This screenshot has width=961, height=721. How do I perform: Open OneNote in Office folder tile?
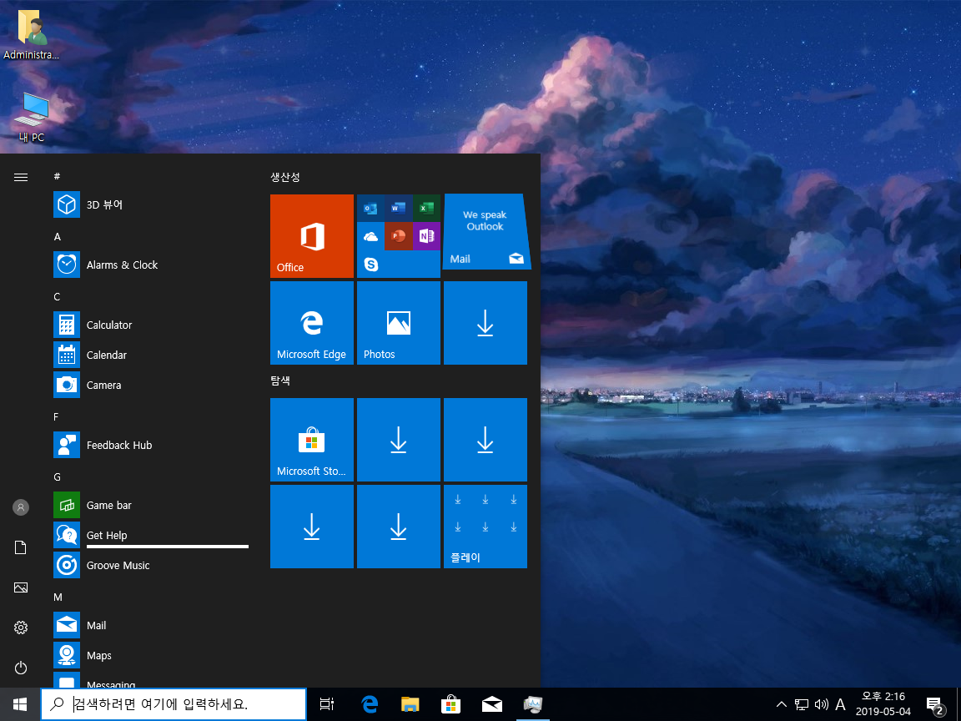point(426,237)
